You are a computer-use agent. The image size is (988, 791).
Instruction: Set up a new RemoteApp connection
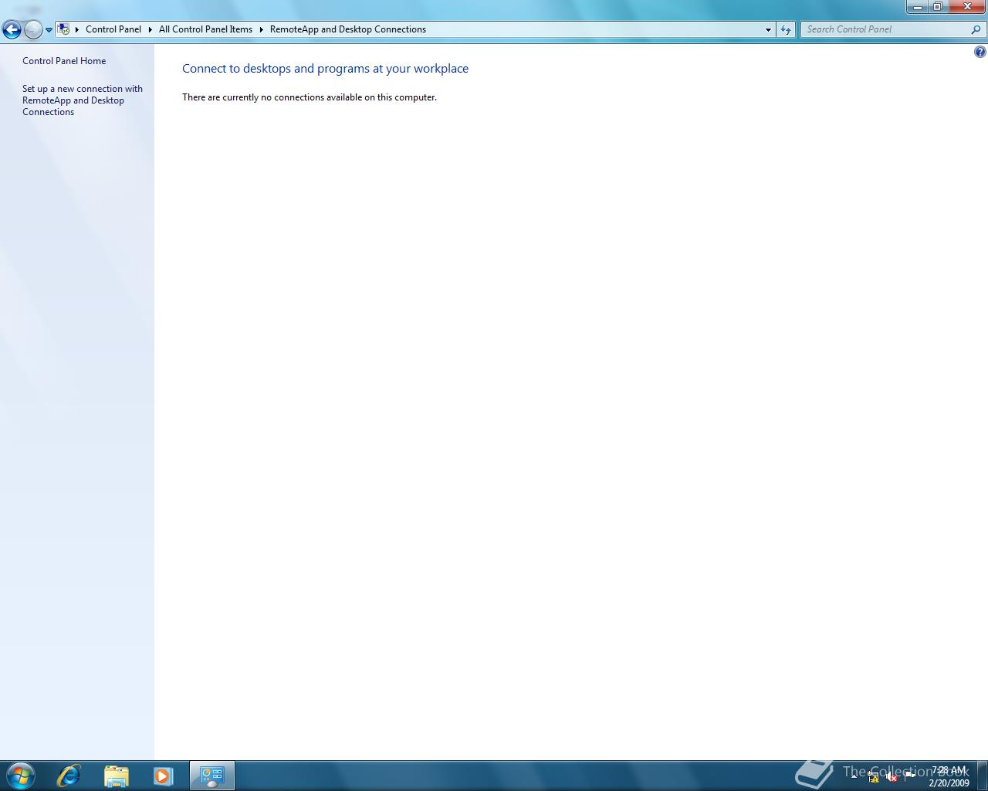tap(83, 100)
